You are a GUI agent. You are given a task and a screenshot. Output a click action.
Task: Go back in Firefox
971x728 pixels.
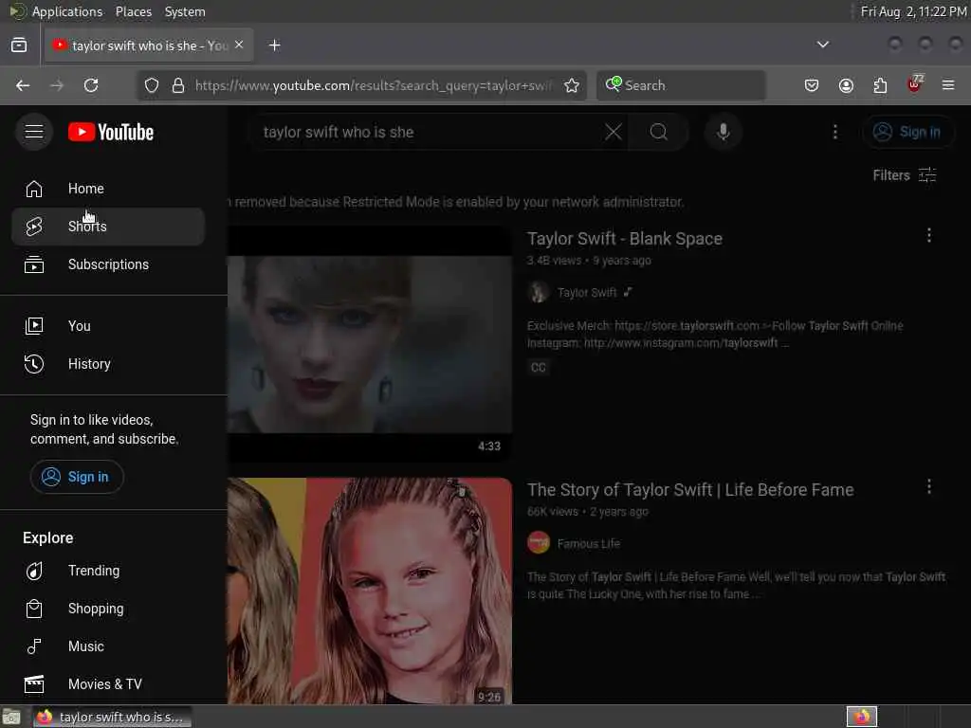click(x=23, y=85)
